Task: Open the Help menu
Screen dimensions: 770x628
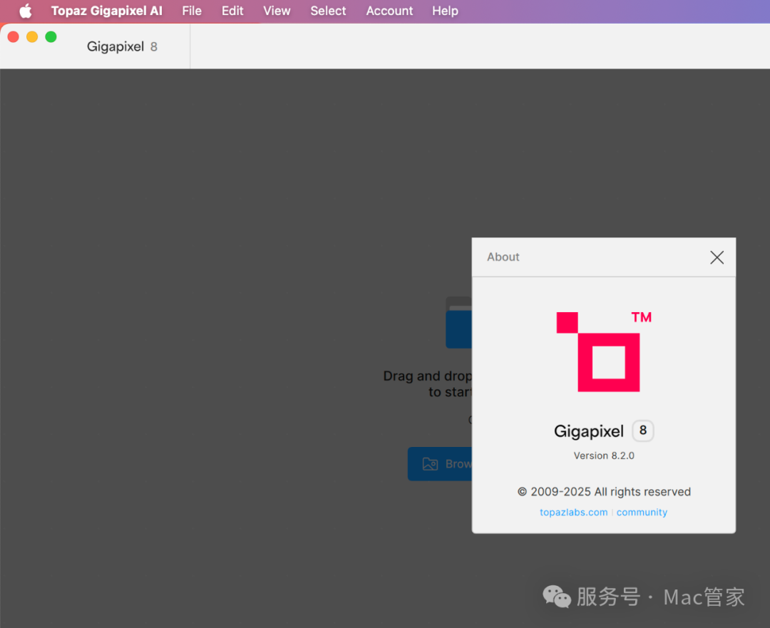Action: tap(445, 11)
